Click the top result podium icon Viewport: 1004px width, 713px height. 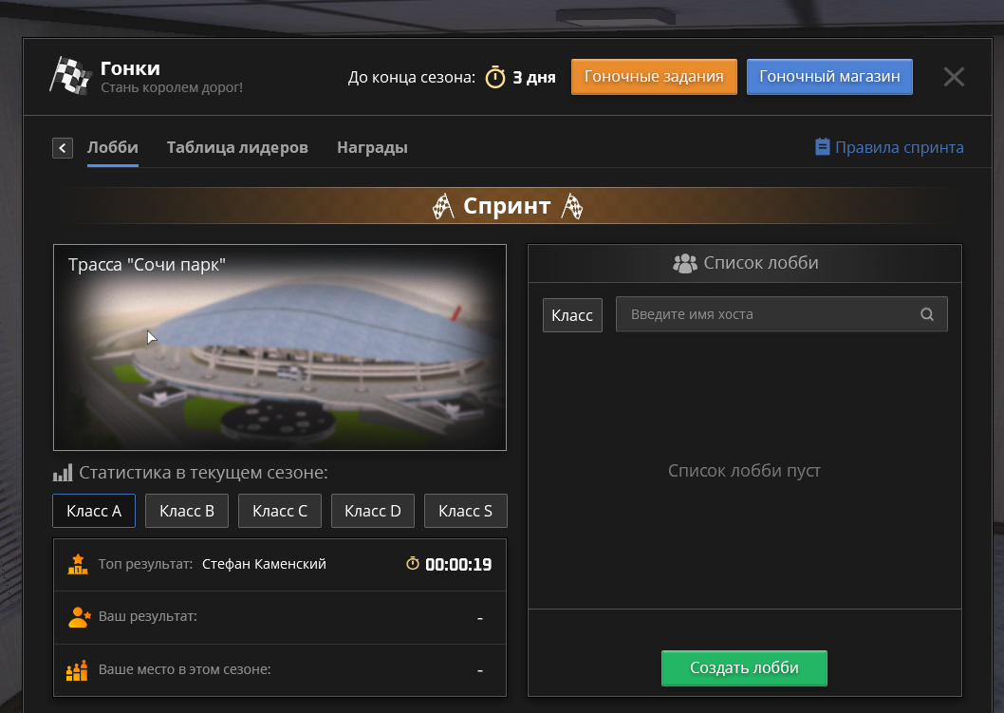pyautogui.click(x=78, y=564)
